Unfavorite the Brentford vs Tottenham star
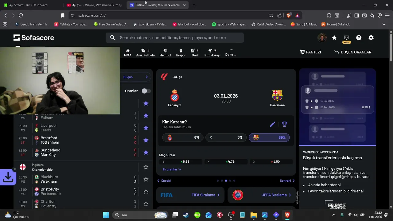The height and width of the screenshot is (221, 393). pyautogui.click(x=146, y=140)
